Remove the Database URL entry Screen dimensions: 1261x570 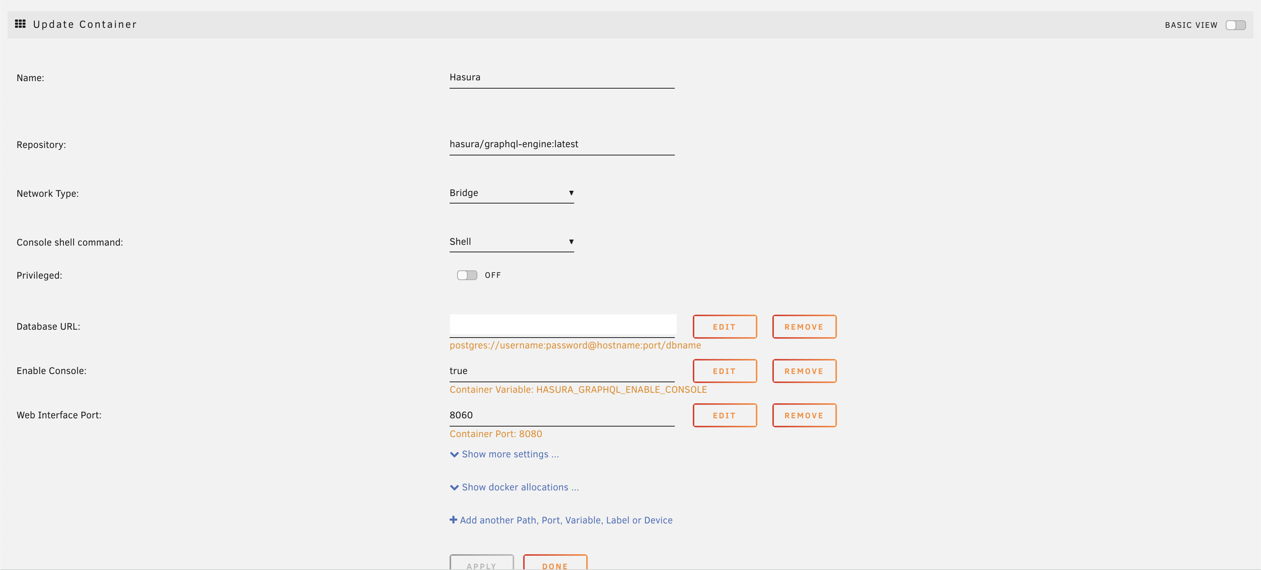[x=804, y=327]
